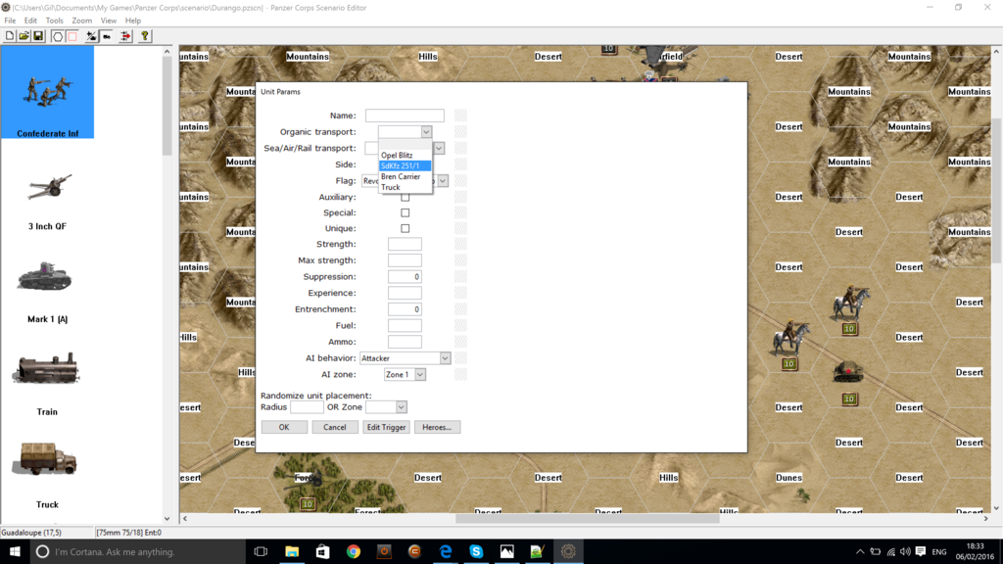Focus the Suppression input field

[x=405, y=277]
